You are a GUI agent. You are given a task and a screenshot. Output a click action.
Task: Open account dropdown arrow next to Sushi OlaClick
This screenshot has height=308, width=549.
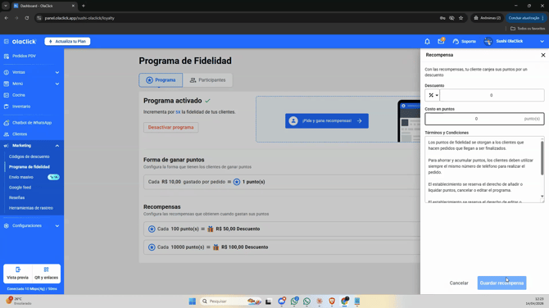[542, 41]
